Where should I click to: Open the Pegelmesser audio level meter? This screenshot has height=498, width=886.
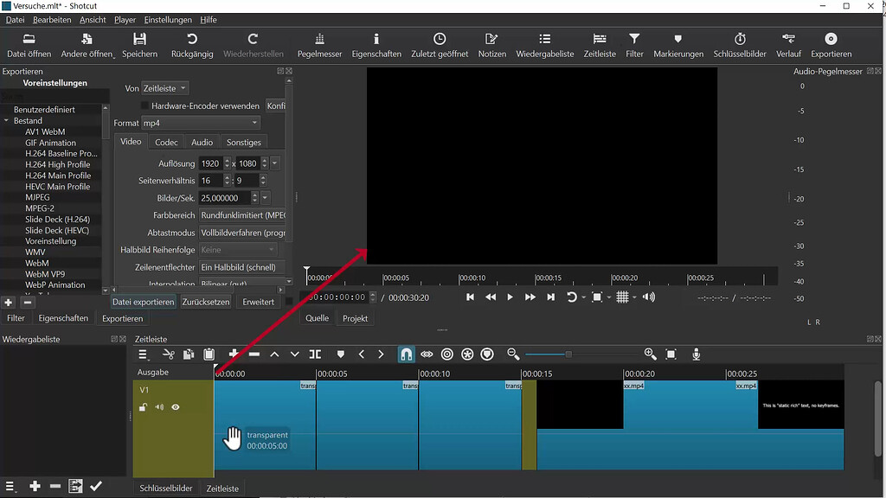tap(319, 43)
